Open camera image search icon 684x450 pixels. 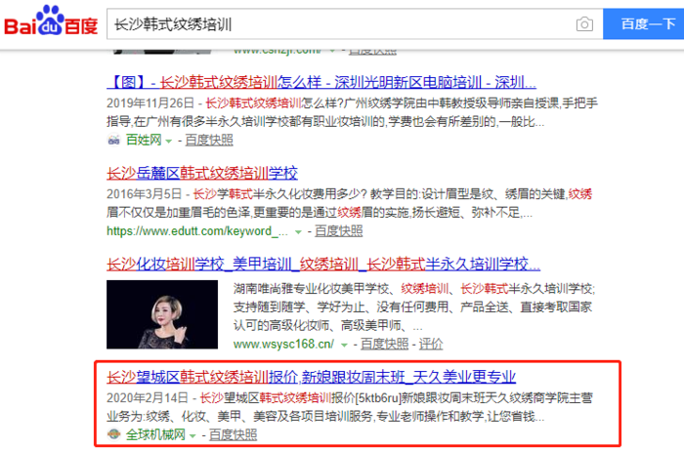pos(584,24)
